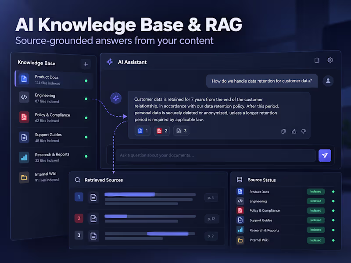Click the user's data retention question bubble

pos(261,81)
